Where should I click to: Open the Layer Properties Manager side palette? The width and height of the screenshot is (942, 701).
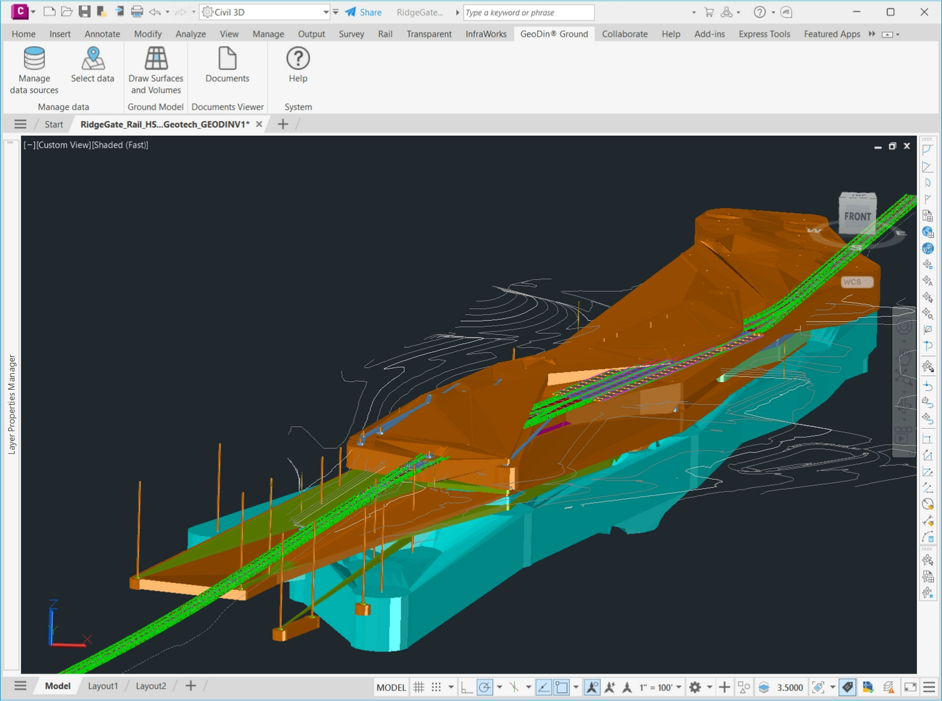[11, 404]
